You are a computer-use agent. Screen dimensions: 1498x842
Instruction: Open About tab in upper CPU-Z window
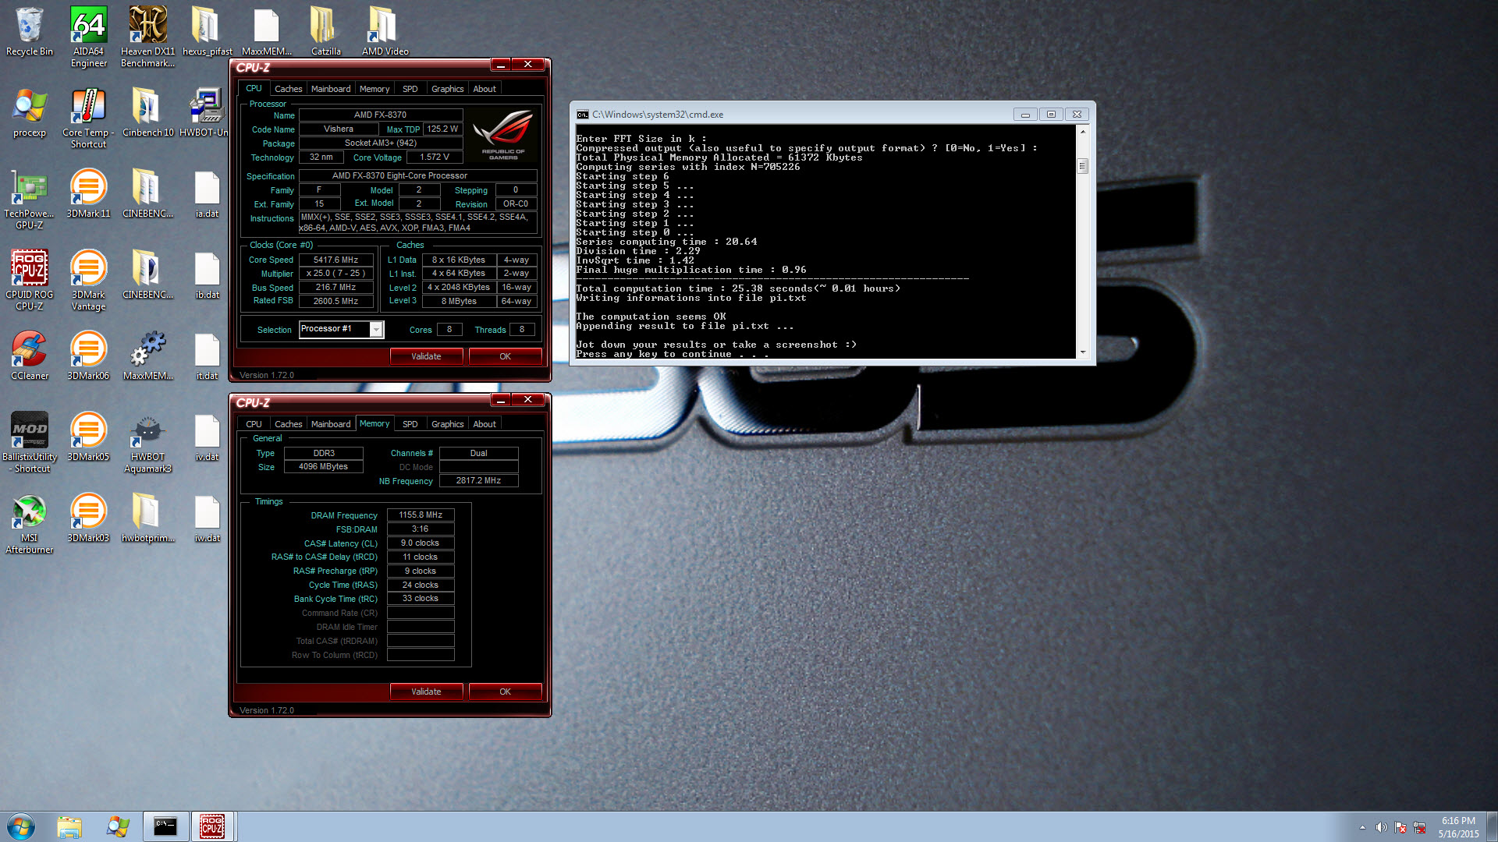[x=485, y=89]
